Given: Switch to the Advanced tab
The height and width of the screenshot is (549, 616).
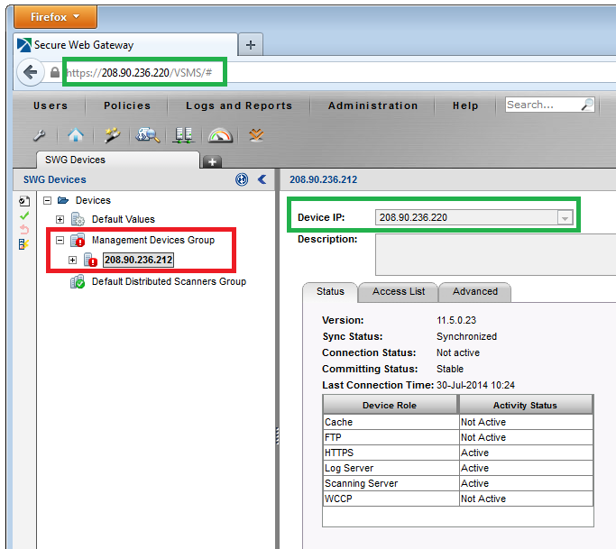Looking at the screenshot, I should point(474,291).
